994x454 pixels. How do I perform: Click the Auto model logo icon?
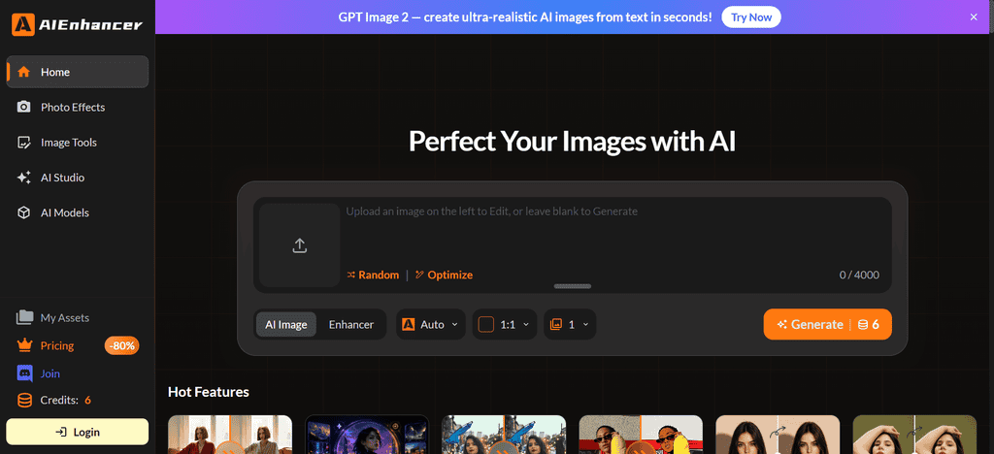pos(409,324)
